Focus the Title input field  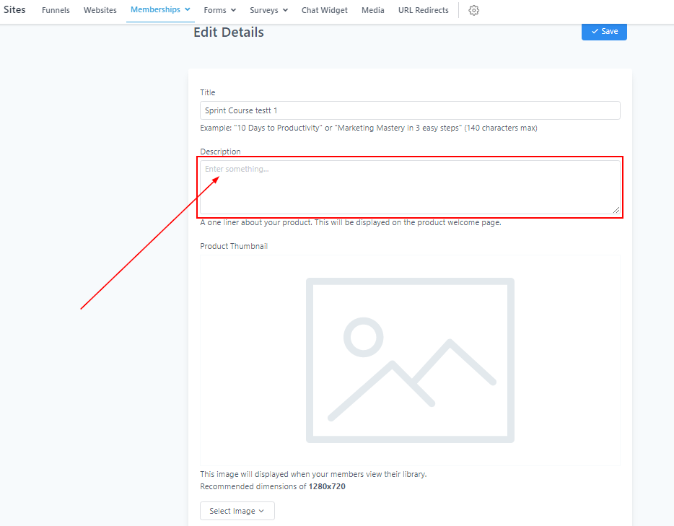(410, 110)
